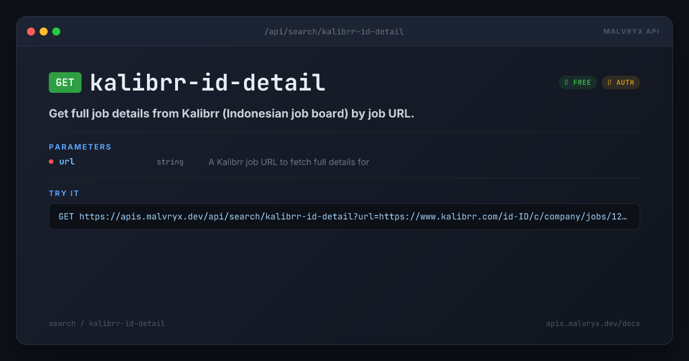689x361 pixels.
Task: Click the url parameter description text
Action: (289, 162)
